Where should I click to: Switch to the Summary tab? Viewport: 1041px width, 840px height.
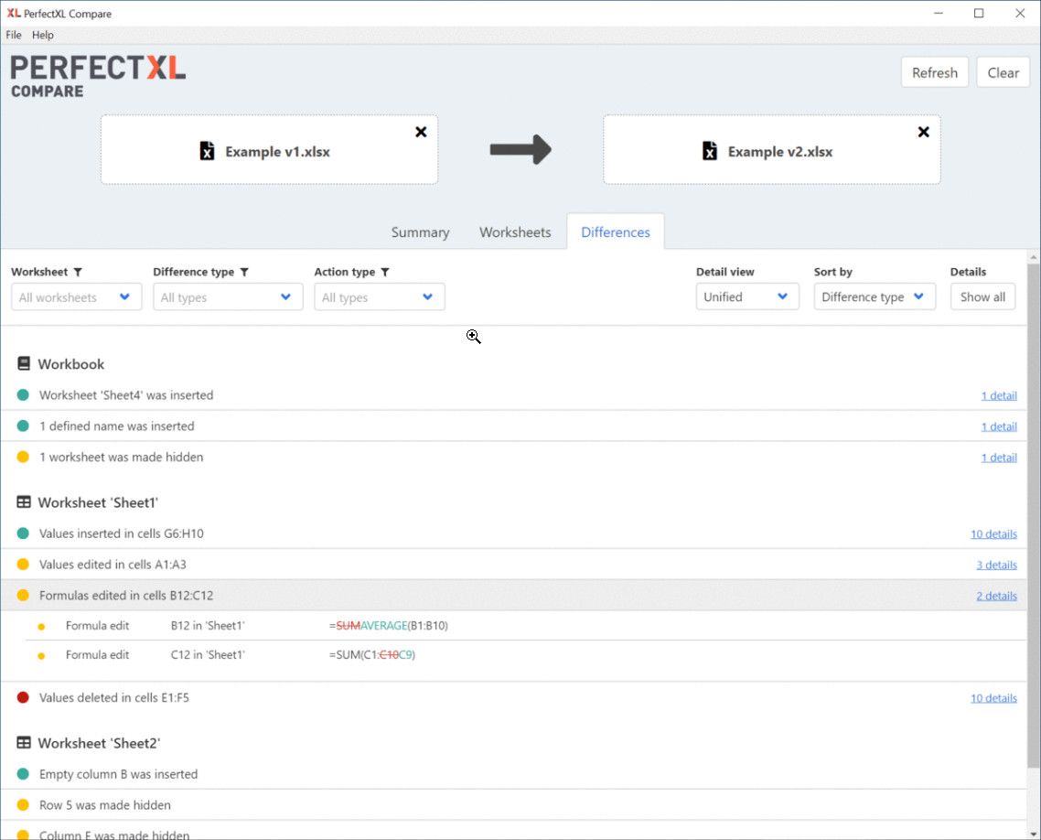point(420,232)
